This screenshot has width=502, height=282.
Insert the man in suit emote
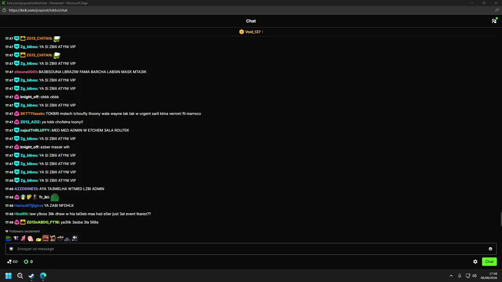60,238
